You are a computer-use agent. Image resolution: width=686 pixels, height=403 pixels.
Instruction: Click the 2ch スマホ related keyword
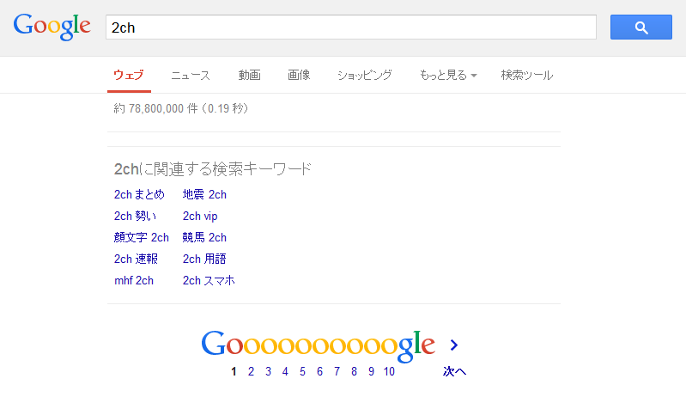click(x=209, y=280)
